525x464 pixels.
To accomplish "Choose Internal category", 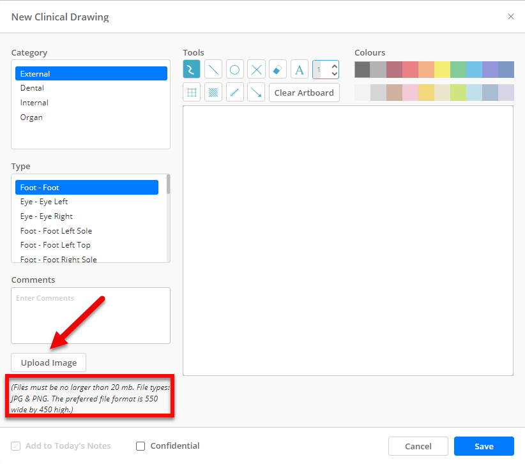I will (x=91, y=103).
